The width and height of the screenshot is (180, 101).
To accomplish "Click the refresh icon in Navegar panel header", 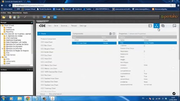I will coord(32,22).
